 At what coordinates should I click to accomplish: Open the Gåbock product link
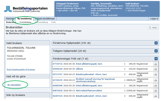click(79, 69)
